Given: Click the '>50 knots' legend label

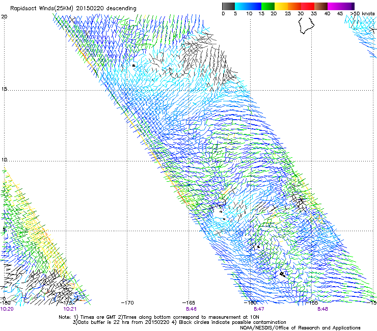Looking at the screenshot, I should (x=362, y=14).
